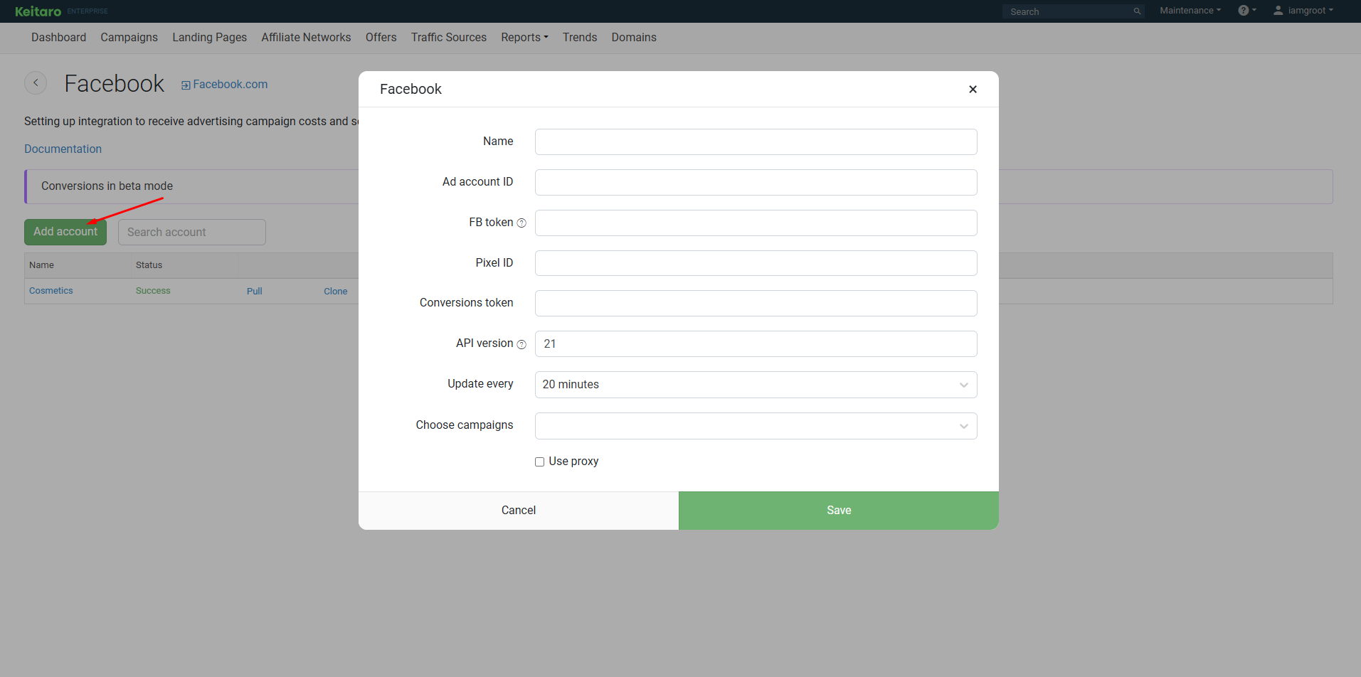Click the Cancel button
Viewport: 1361px width, 677px height.
point(518,511)
